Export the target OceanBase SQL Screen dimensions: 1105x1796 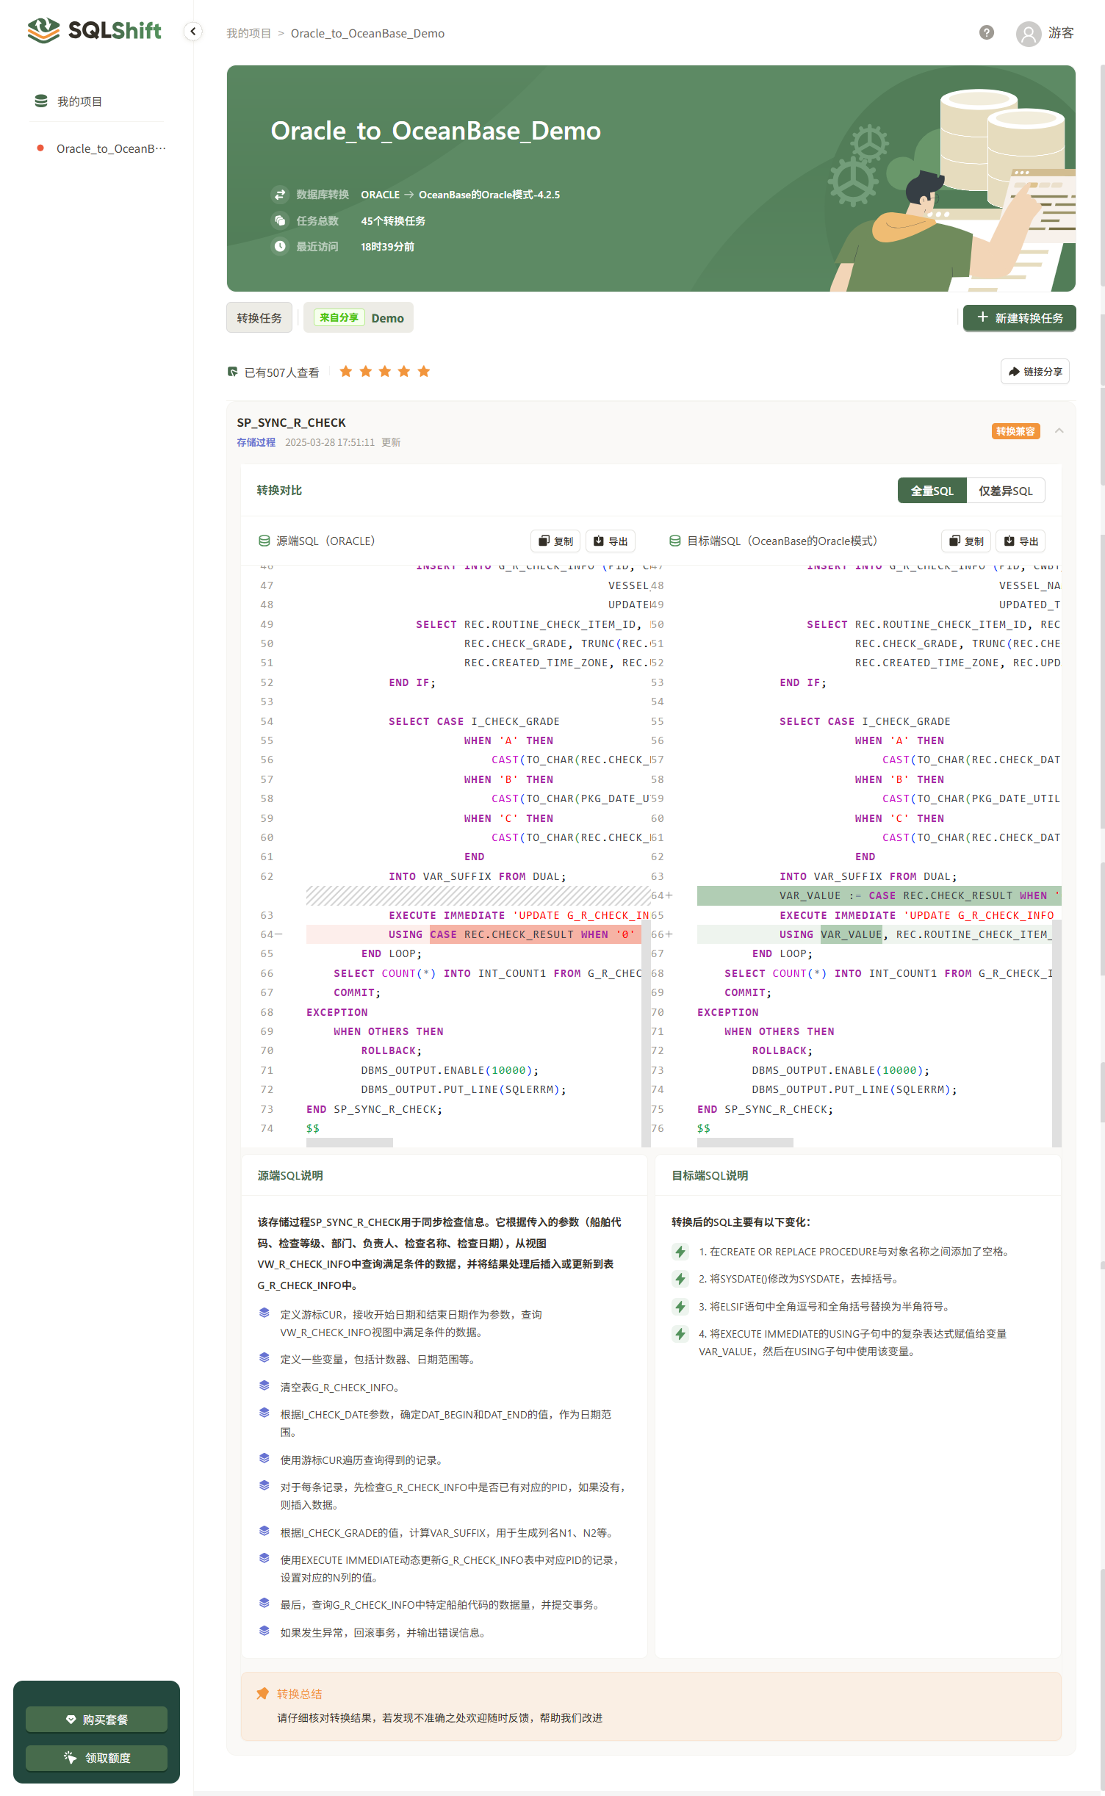coord(1021,541)
